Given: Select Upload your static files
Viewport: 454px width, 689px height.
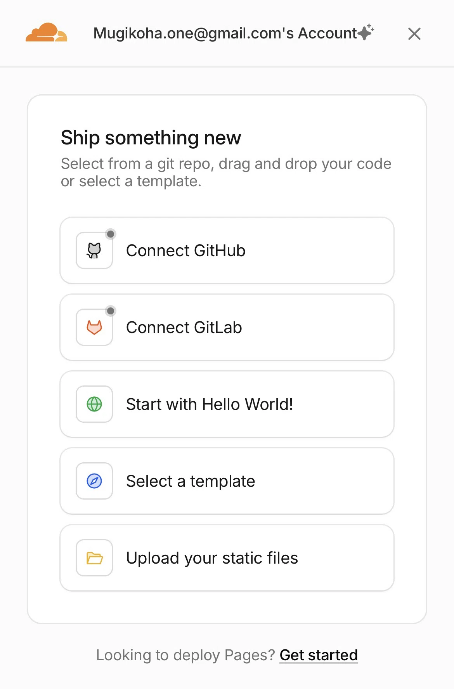Looking at the screenshot, I should (227, 558).
